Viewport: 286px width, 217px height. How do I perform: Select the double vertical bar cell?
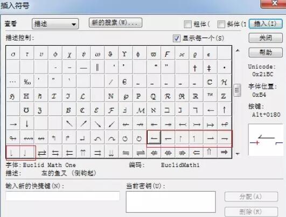point(97,68)
